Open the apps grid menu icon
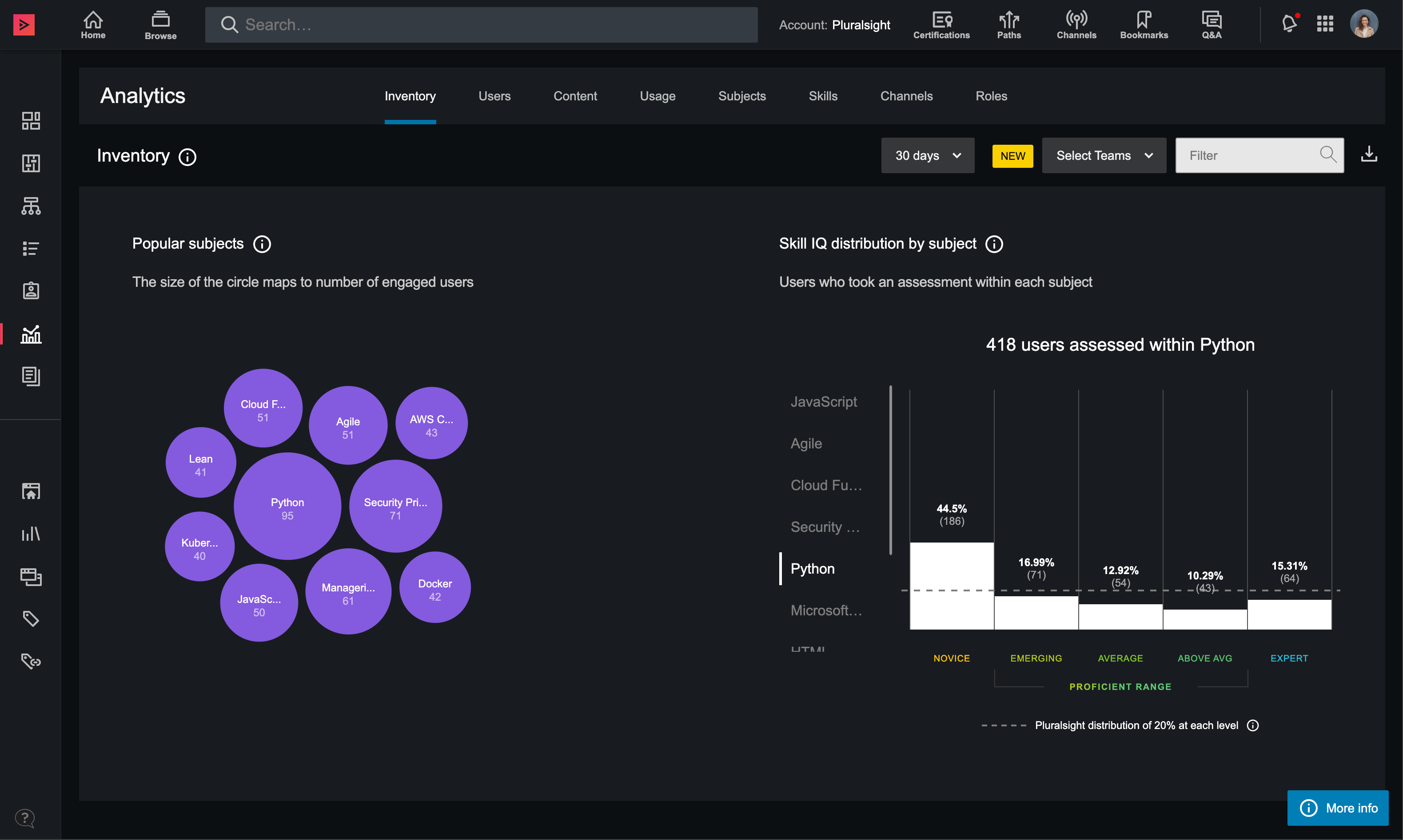Viewport: 1403px width, 840px height. click(1325, 24)
